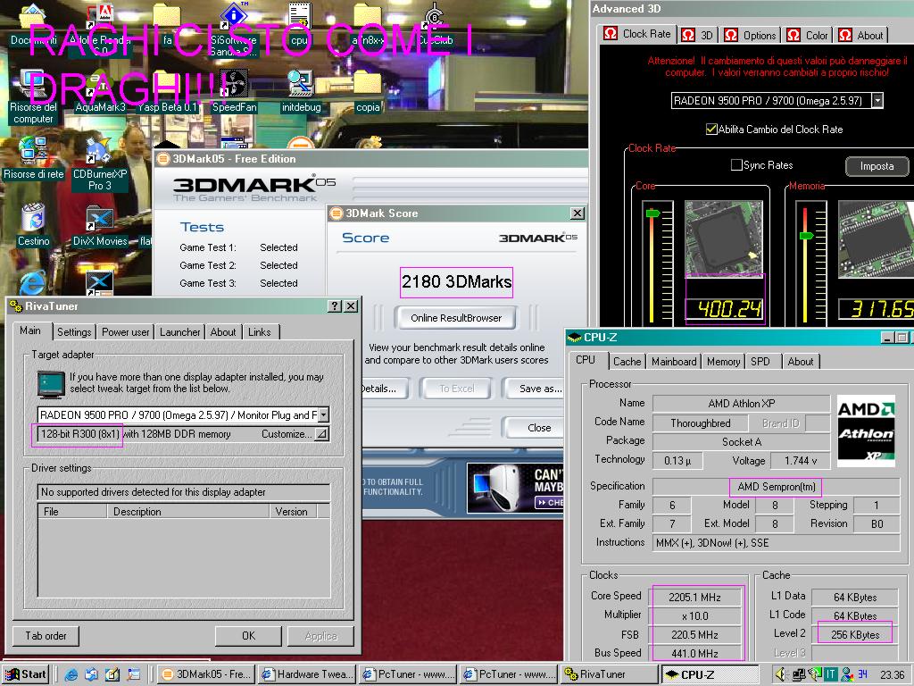This screenshot has height=686, width=914.
Task: Click OK in the RivaTuner window
Action: coord(248,636)
